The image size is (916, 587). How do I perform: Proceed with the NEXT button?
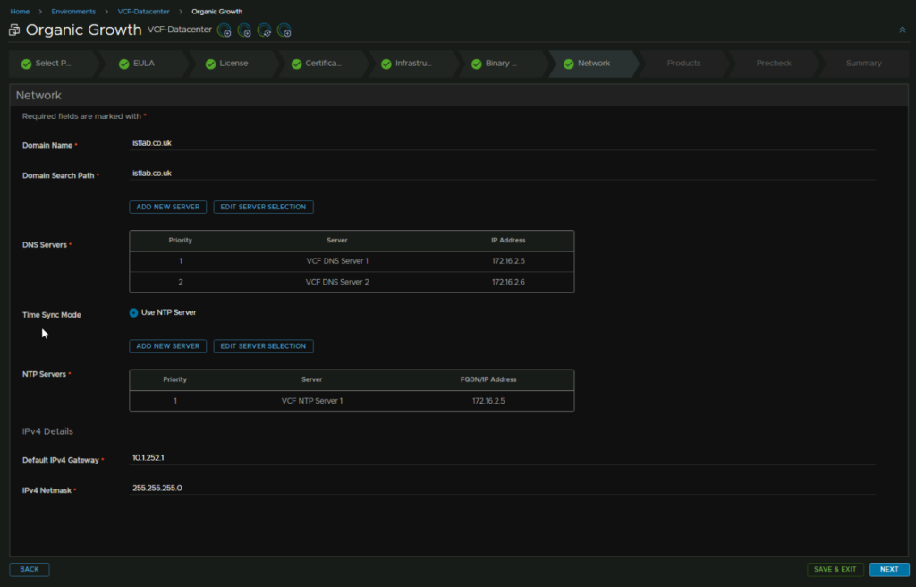click(889, 569)
